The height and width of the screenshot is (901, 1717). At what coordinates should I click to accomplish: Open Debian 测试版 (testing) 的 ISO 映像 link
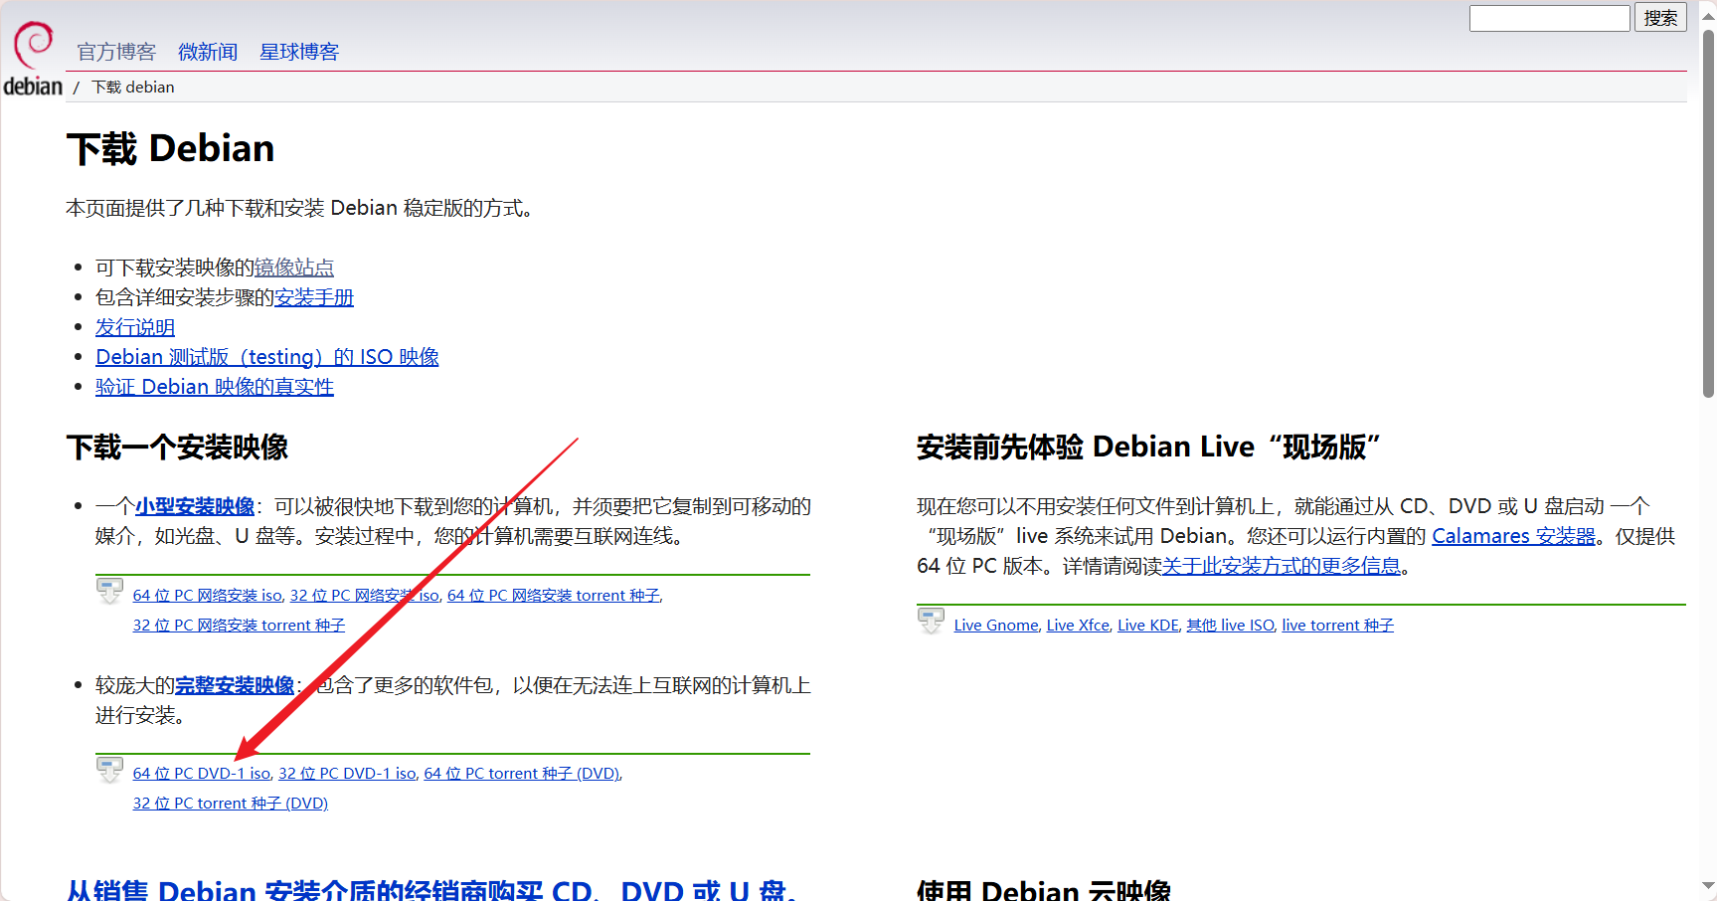pos(267,357)
